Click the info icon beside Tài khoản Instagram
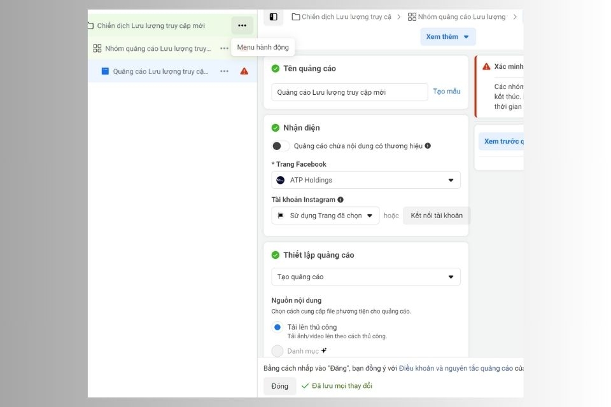The image size is (611, 407). pos(341,200)
